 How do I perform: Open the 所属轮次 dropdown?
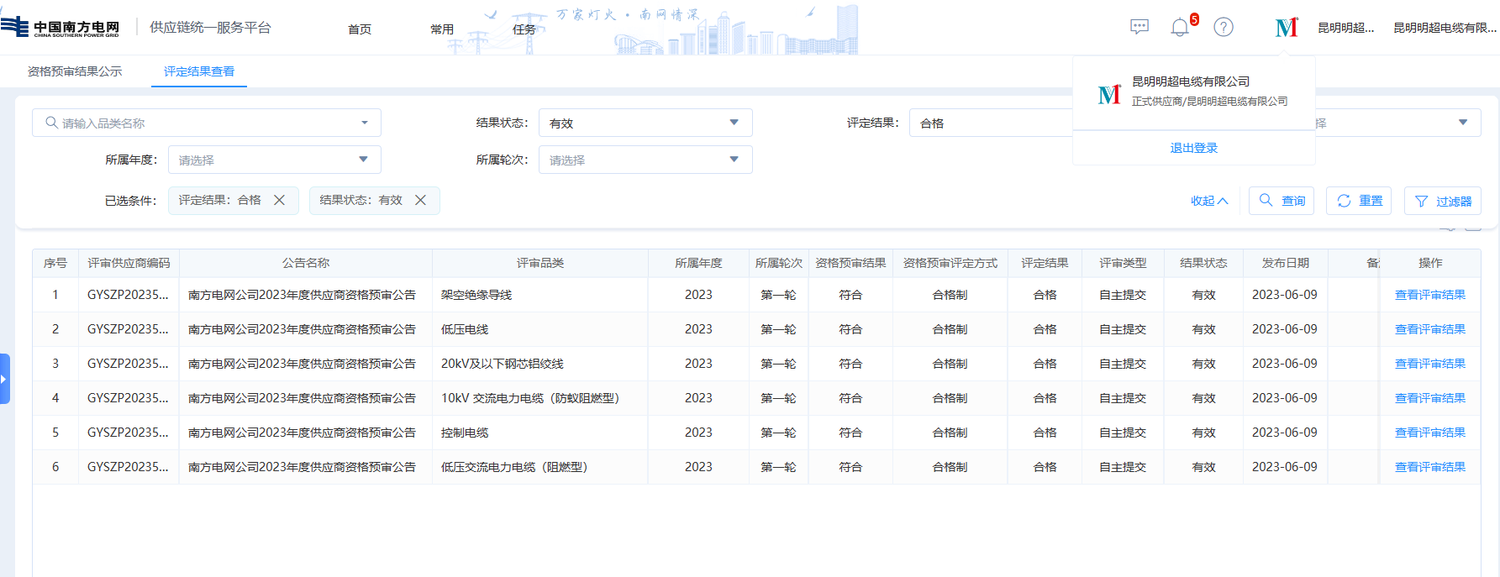(x=645, y=160)
